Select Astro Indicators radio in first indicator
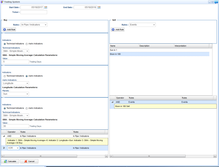The height and width of the screenshot is (167, 219). (27, 44)
